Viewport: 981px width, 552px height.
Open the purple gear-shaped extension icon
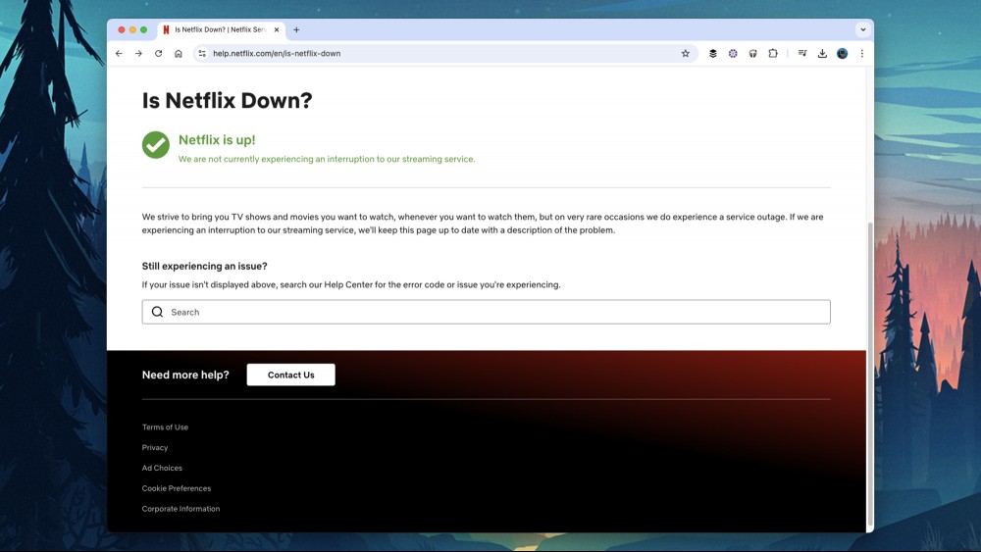tap(733, 54)
